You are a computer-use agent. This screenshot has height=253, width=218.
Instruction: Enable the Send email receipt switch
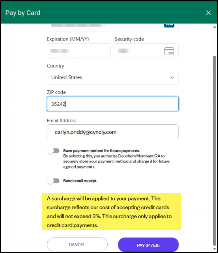54,181
